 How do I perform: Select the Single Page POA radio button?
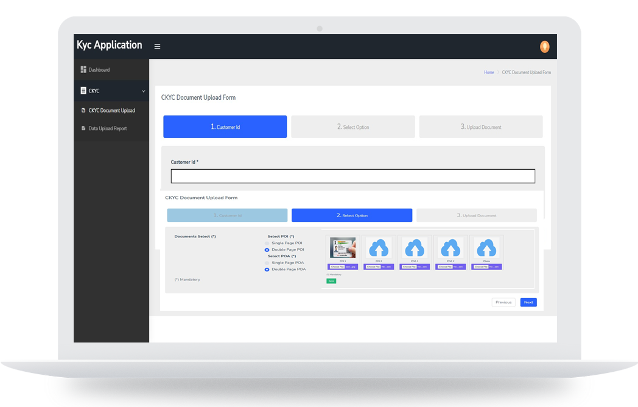click(267, 263)
